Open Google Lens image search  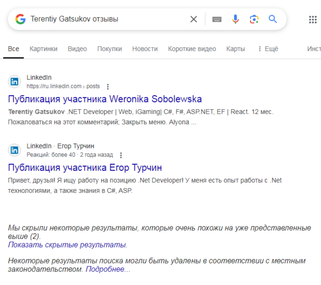point(254,19)
